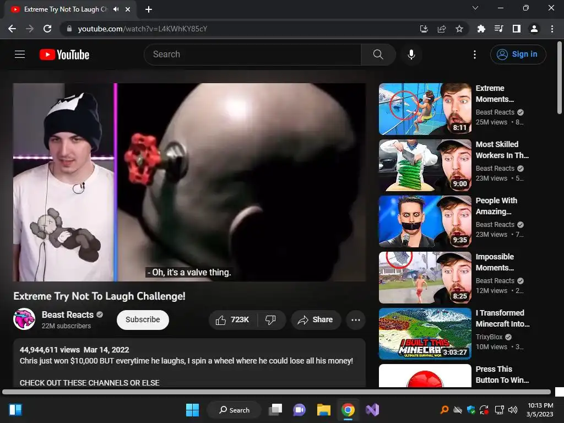Image resolution: width=564 pixels, height=423 pixels.
Task: Go back to previous page
Action: [x=12, y=29]
